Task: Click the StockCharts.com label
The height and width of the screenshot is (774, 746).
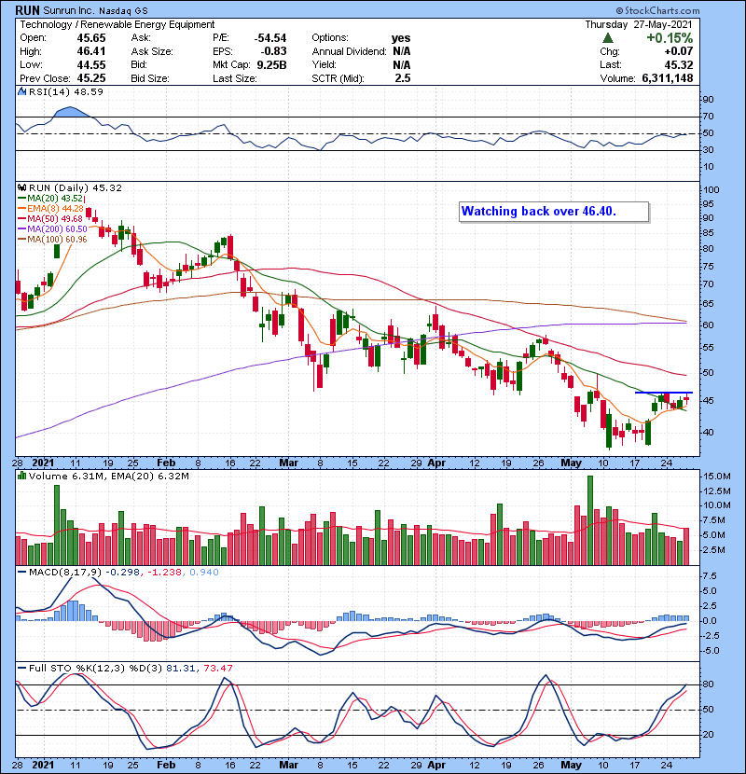Action: click(657, 10)
